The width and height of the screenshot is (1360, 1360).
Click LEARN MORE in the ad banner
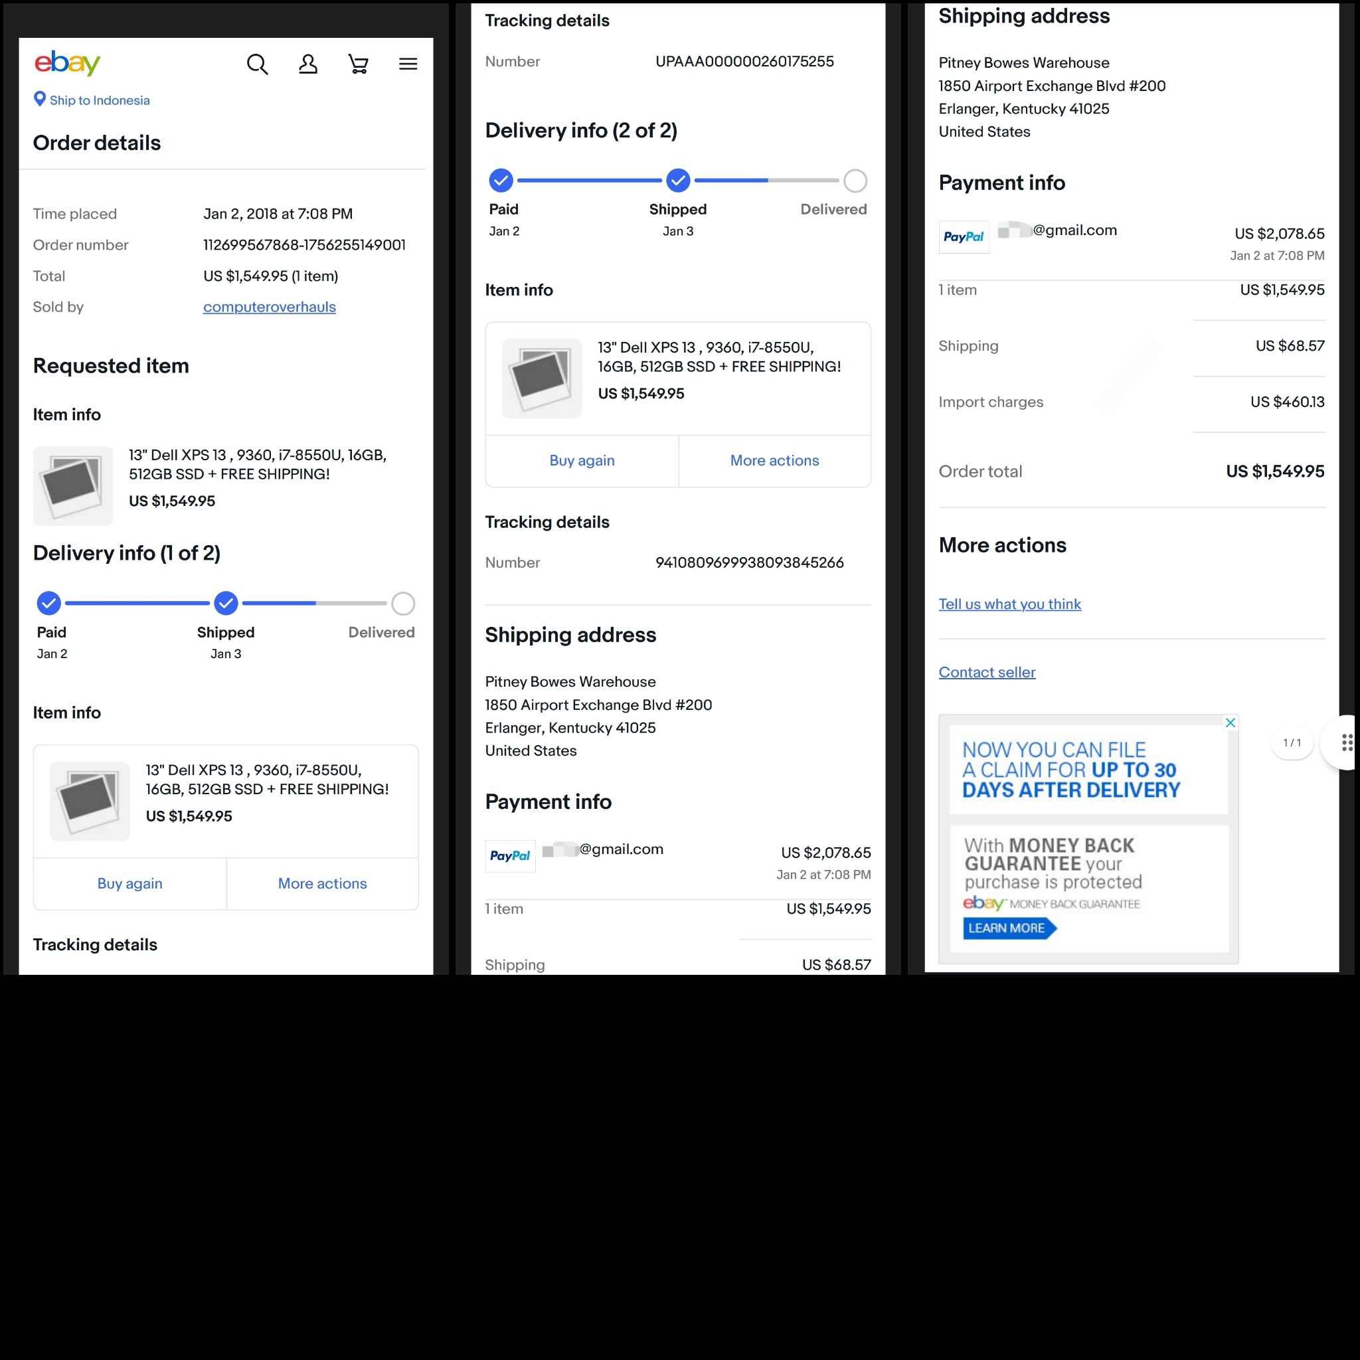[1007, 928]
